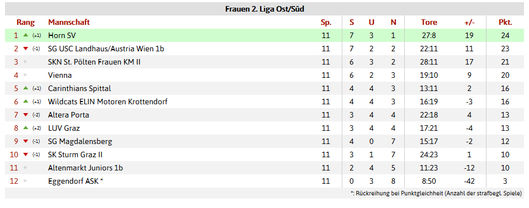Click the Mannschaft column header

[x=69, y=22]
